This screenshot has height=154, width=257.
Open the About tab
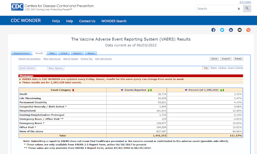pyautogui.click(x=91, y=53)
